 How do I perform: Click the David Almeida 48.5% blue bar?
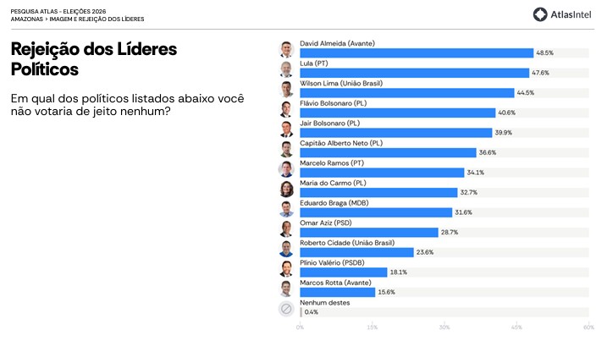pos(417,53)
